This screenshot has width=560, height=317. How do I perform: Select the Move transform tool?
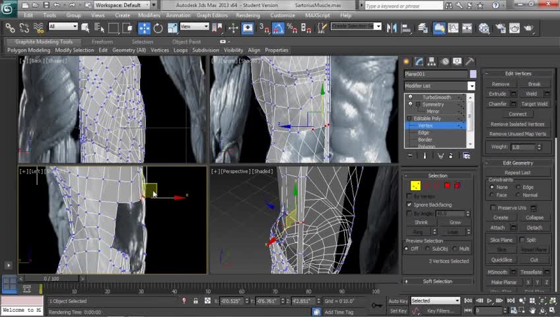[x=144, y=28]
